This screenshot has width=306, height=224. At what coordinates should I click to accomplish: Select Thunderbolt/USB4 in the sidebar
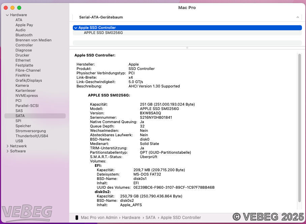click(32, 136)
